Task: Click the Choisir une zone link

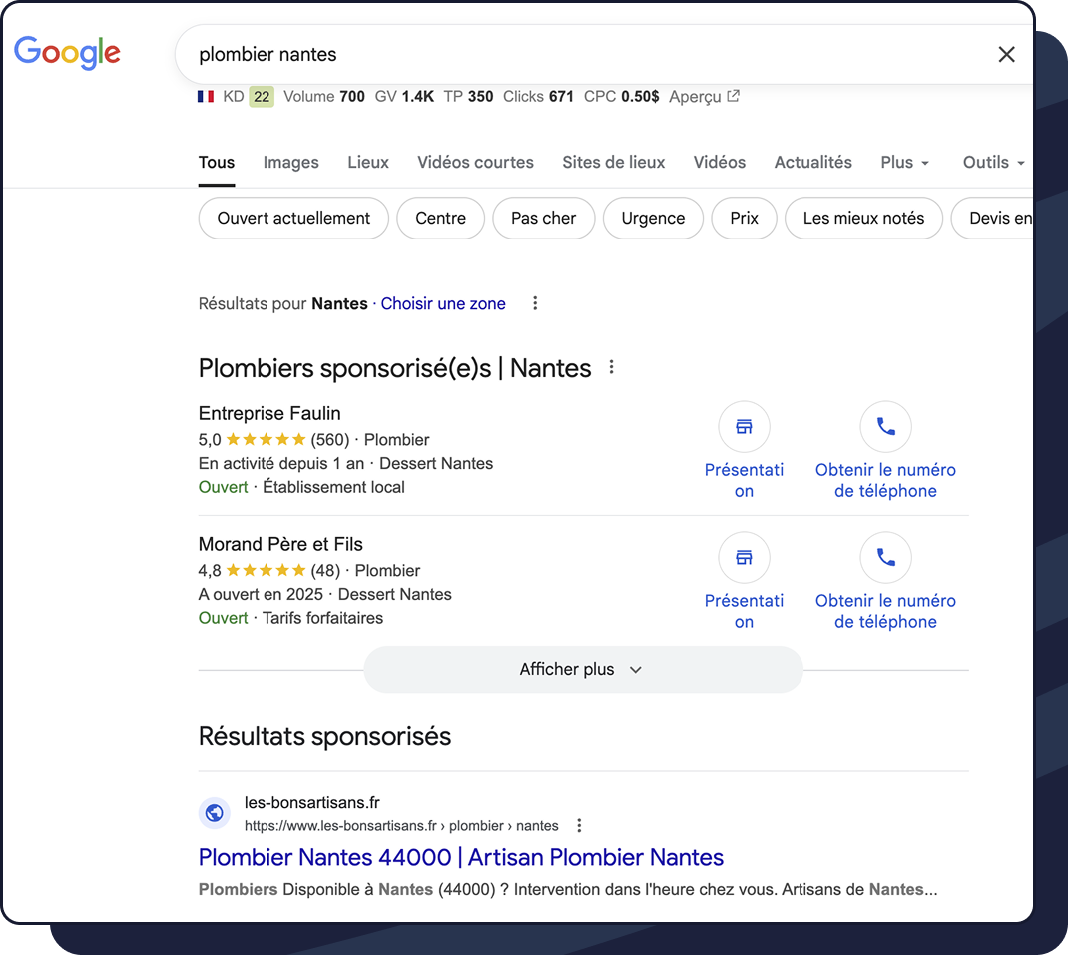Action: point(443,303)
